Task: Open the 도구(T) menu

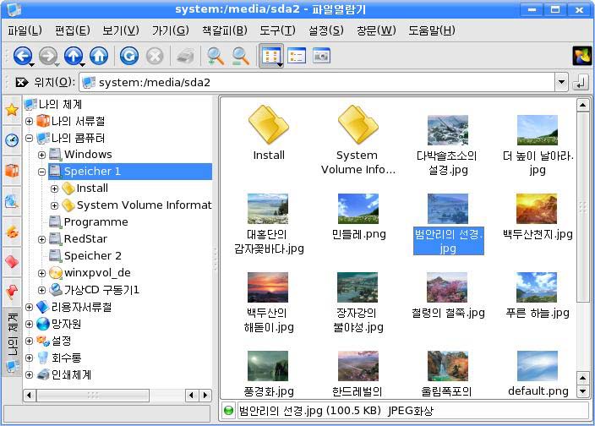Action: [277, 30]
